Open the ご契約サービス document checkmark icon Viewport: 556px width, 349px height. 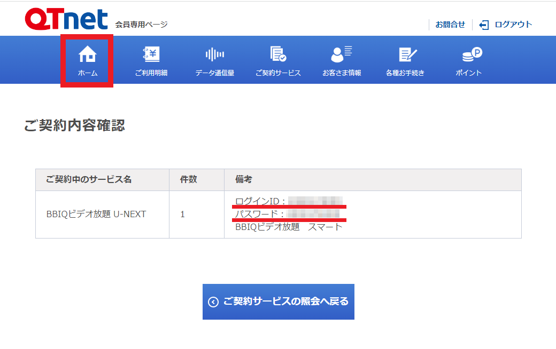(x=278, y=54)
